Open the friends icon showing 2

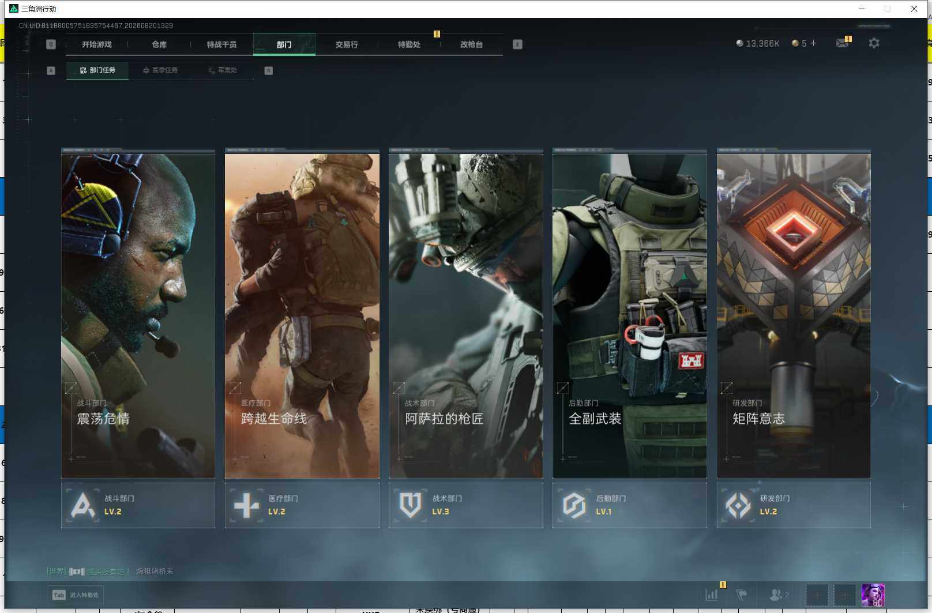coord(779,595)
